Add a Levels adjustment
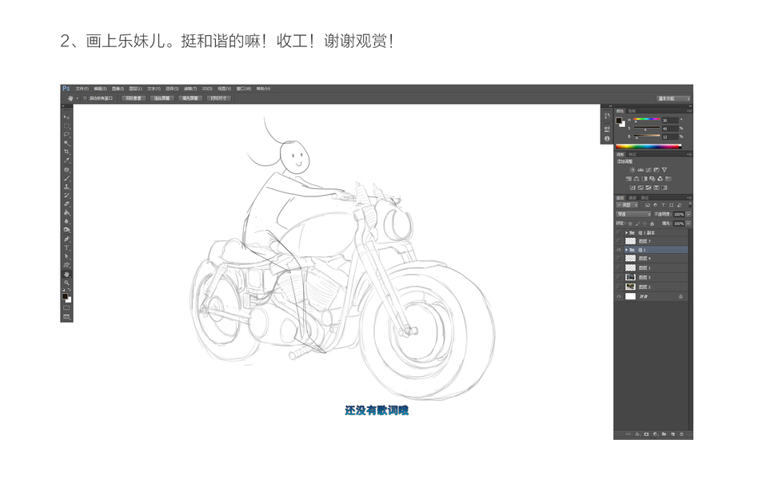The width and height of the screenshot is (762, 479). click(640, 170)
